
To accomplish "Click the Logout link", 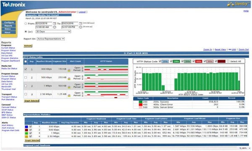I will [x=82, y=12].
